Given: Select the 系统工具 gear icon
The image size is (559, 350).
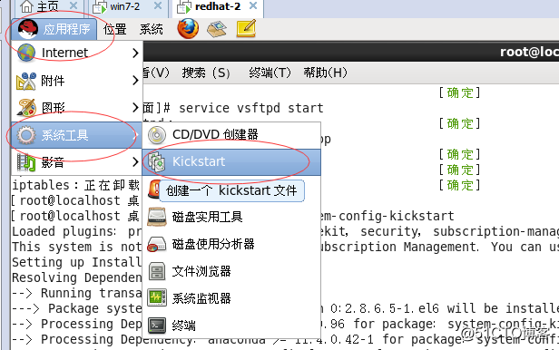Looking at the screenshot, I should (26, 135).
